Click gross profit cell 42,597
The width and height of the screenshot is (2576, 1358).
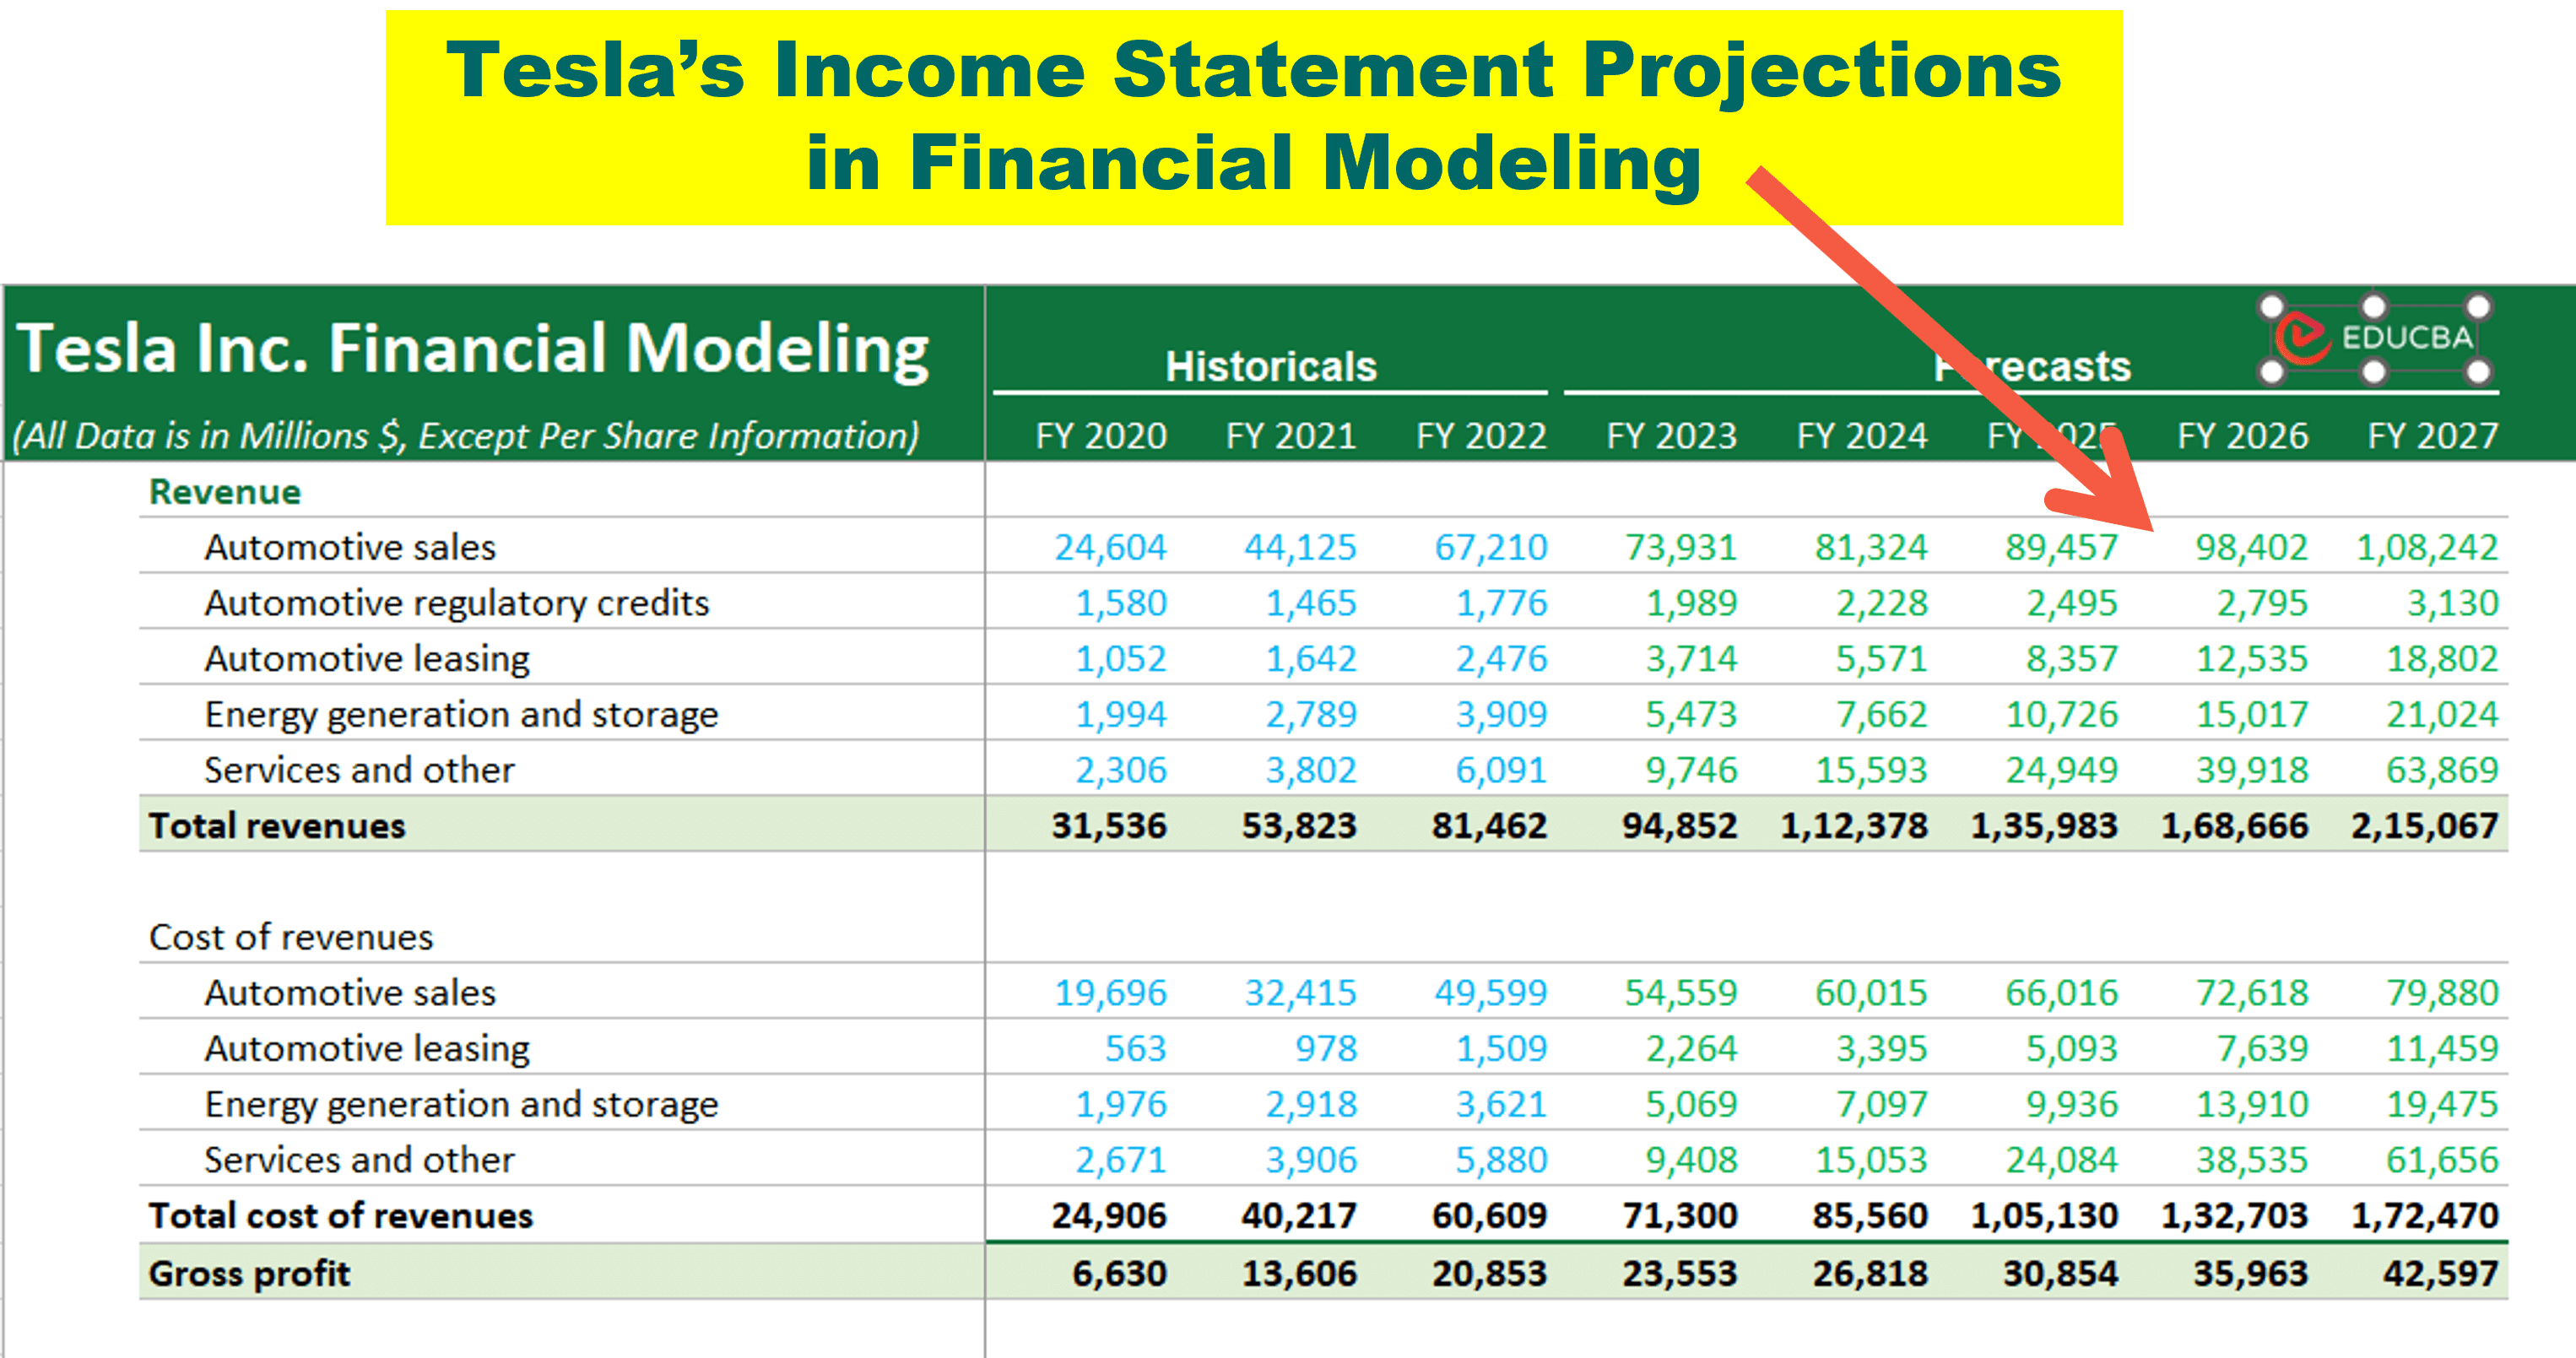click(2441, 1274)
